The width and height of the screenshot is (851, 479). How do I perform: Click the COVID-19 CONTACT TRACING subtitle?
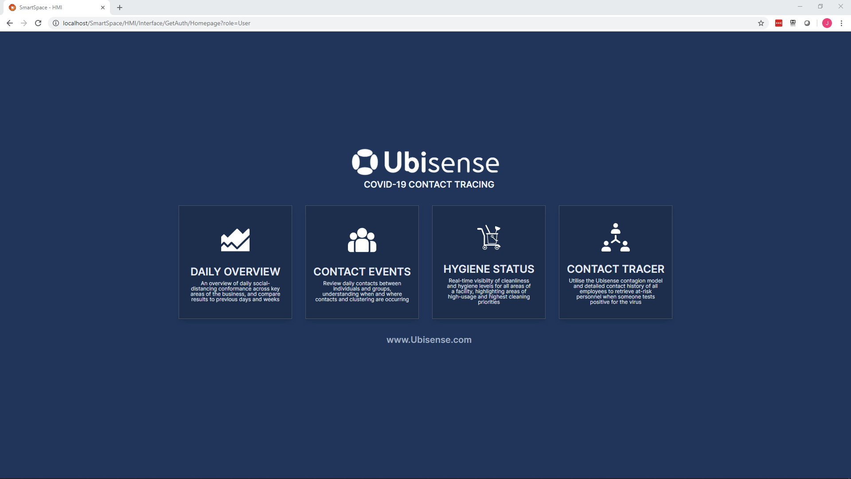pyautogui.click(x=429, y=185)
